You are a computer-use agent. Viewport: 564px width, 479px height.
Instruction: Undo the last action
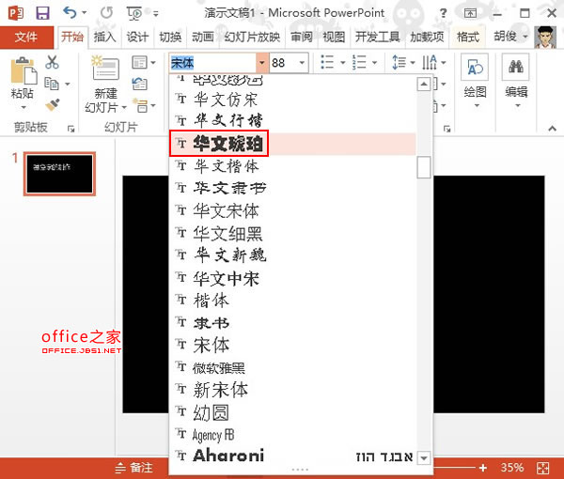tap(70, 12)
